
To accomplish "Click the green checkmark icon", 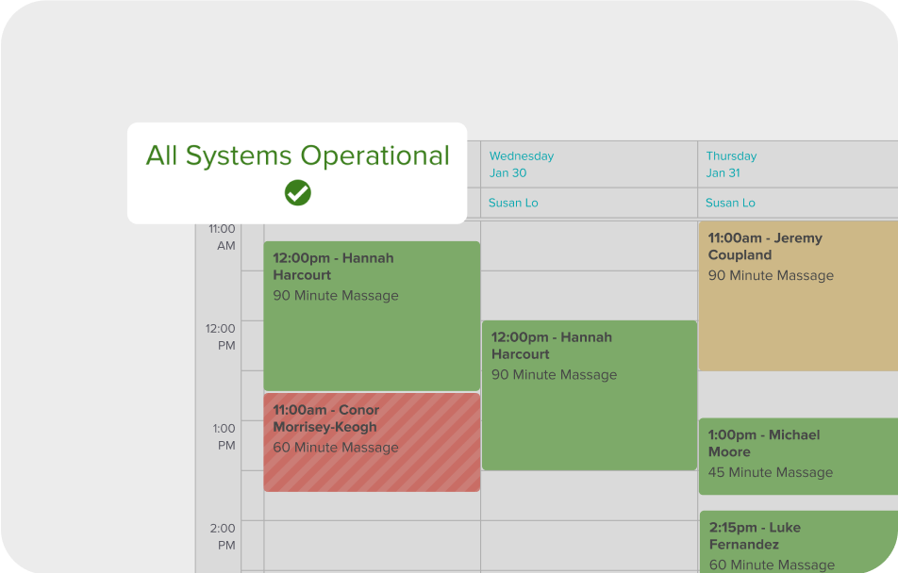I will click(x=297, y=192).
